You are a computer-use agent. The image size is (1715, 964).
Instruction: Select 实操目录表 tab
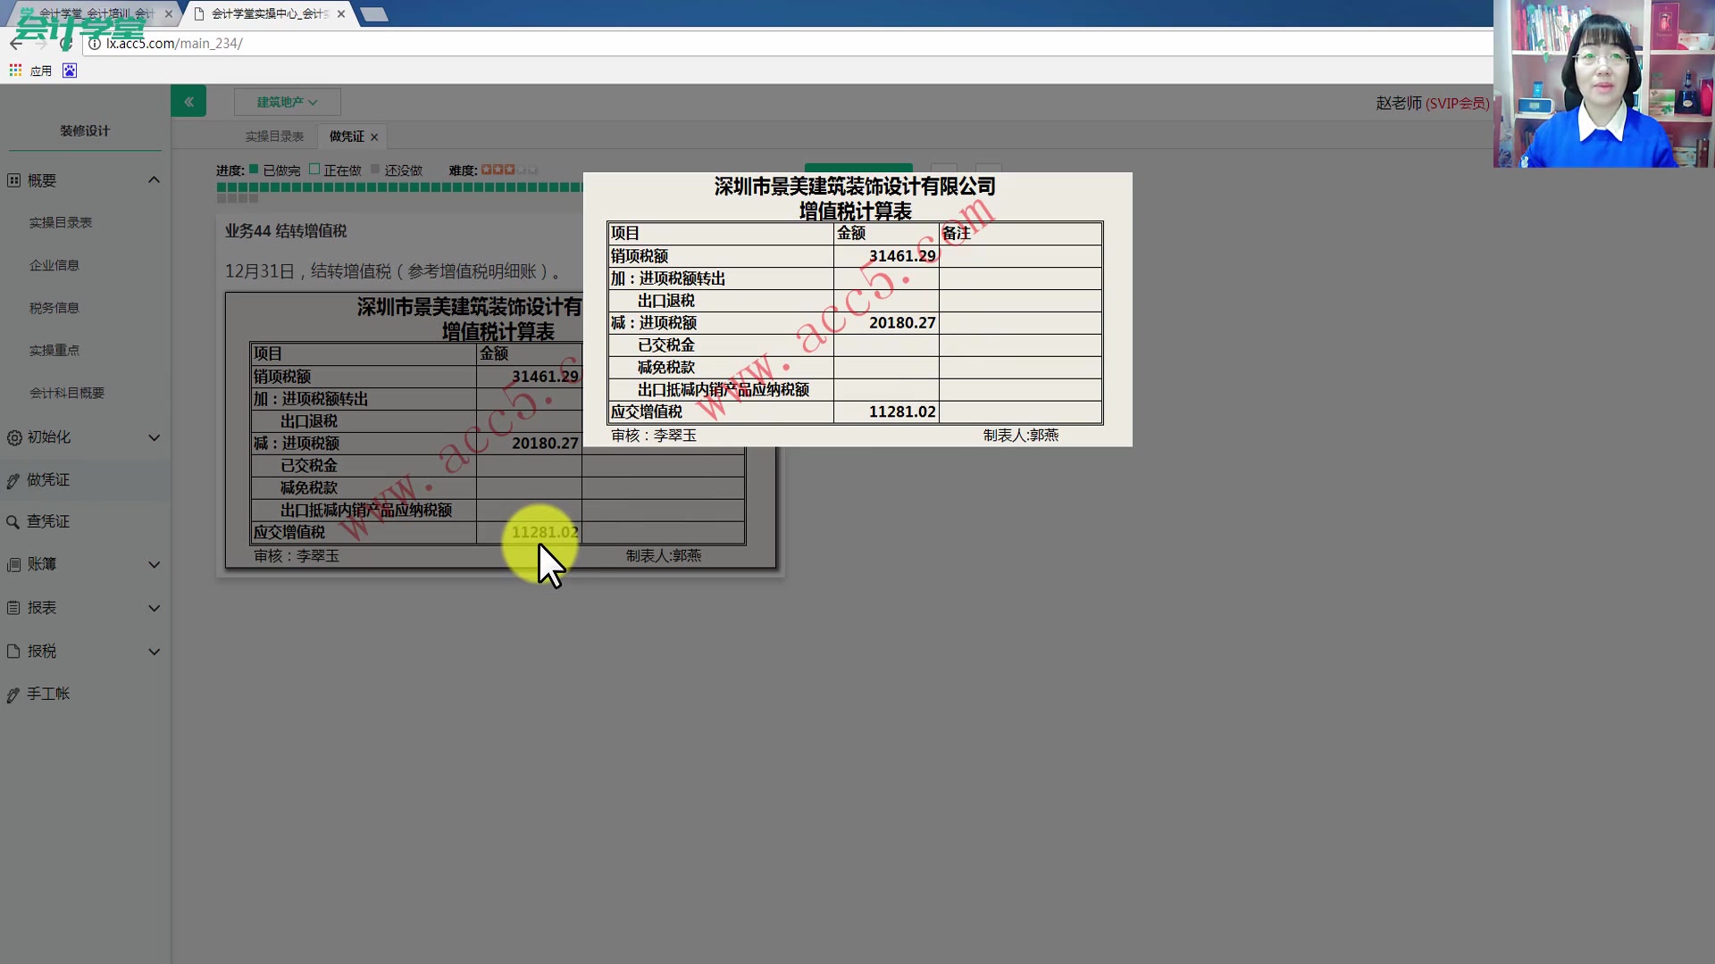(x=274, y=136)
